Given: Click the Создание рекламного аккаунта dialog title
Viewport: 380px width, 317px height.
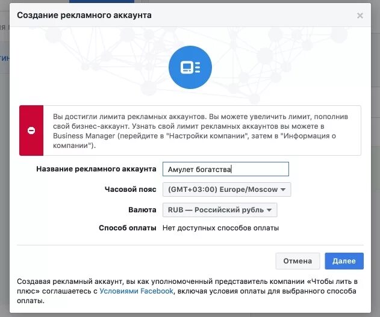Looking at the screenshot, I should click(x=84, y=15).
